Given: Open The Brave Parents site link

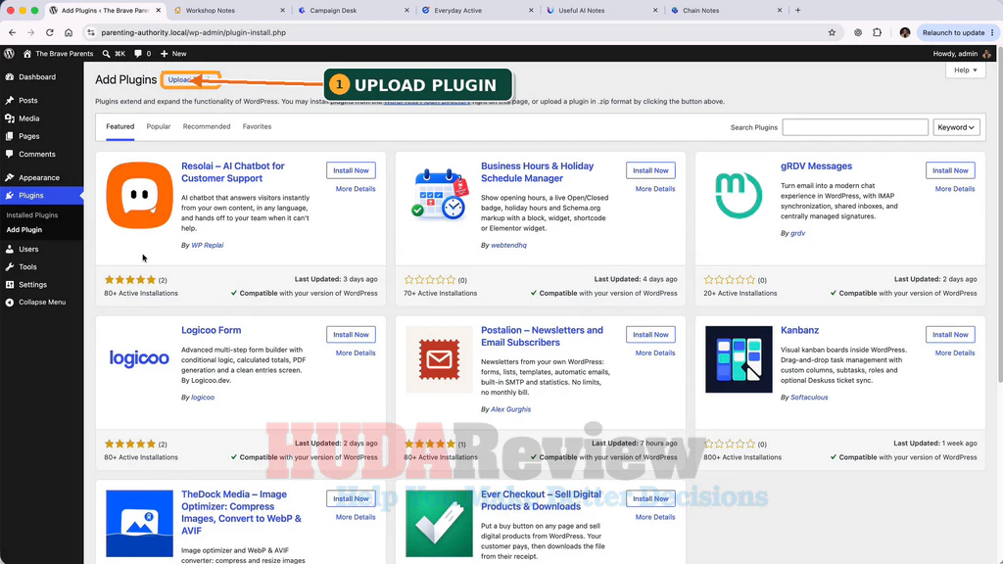Looking at the screenshot, I should coord(58,54).
